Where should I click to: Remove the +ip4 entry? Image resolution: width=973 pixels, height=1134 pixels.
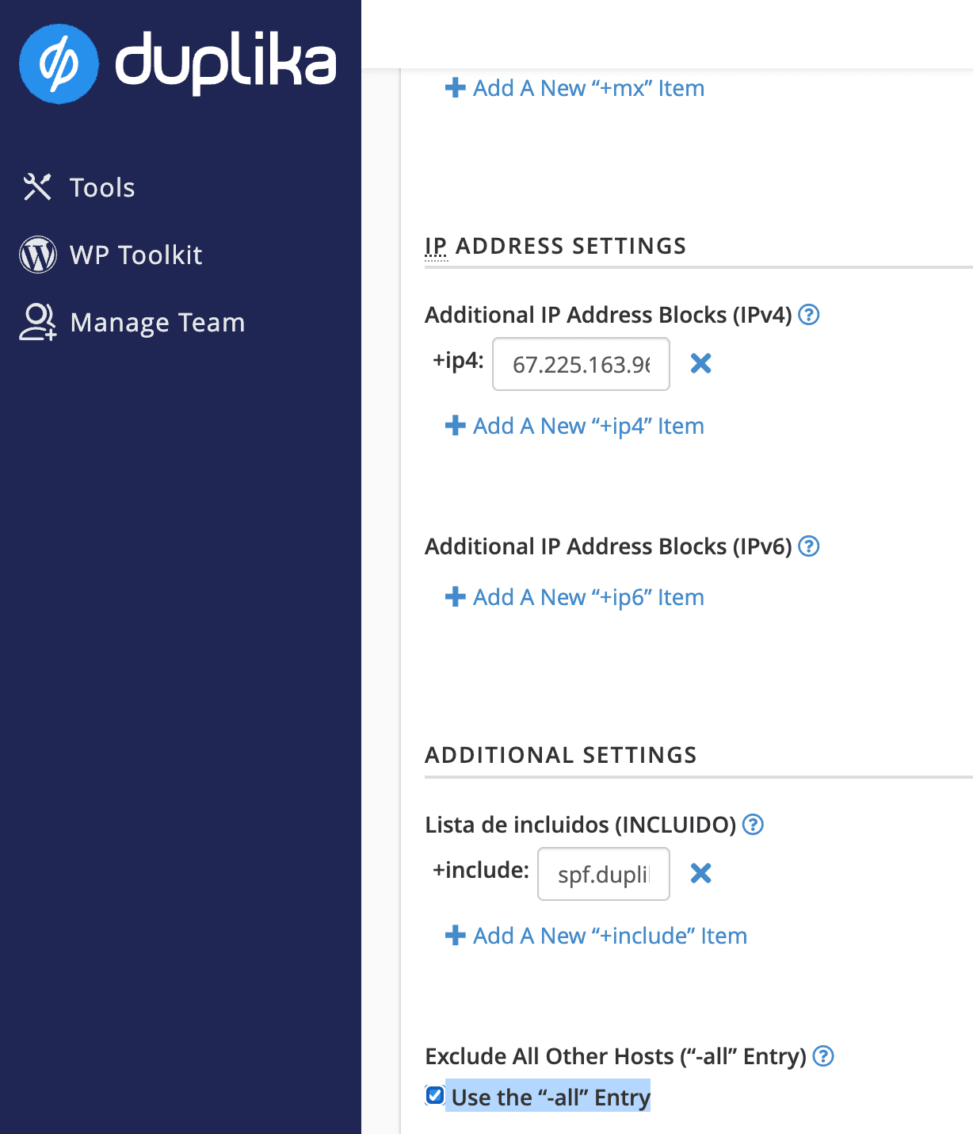coord(700,363)
